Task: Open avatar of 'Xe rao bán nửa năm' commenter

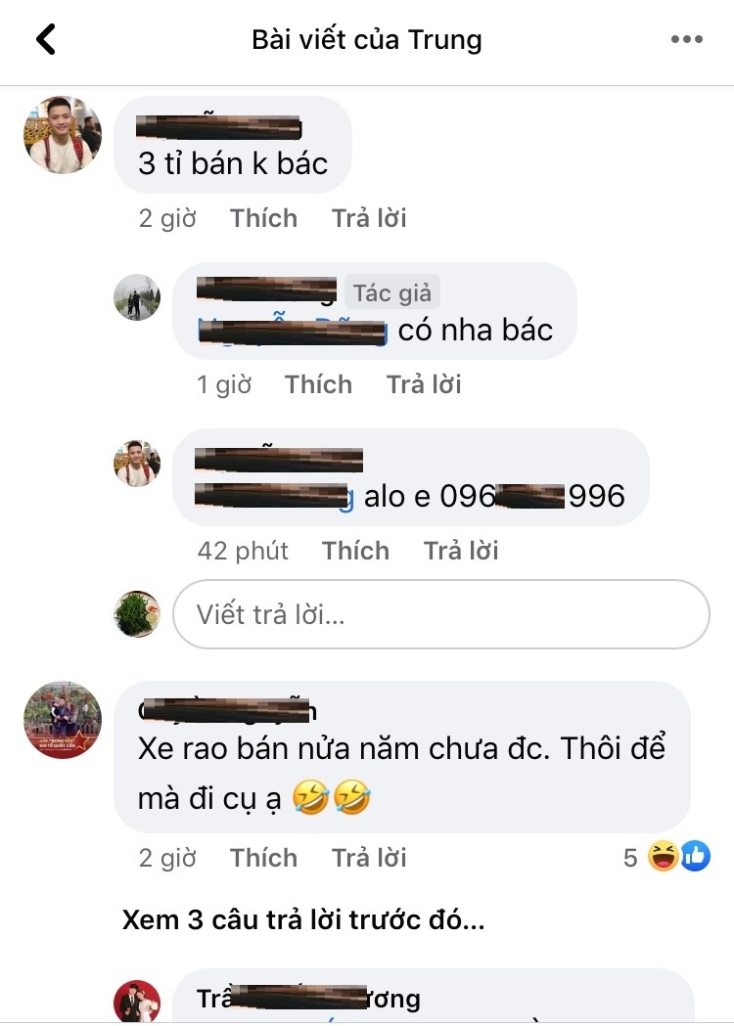Action: pos(63,720)
